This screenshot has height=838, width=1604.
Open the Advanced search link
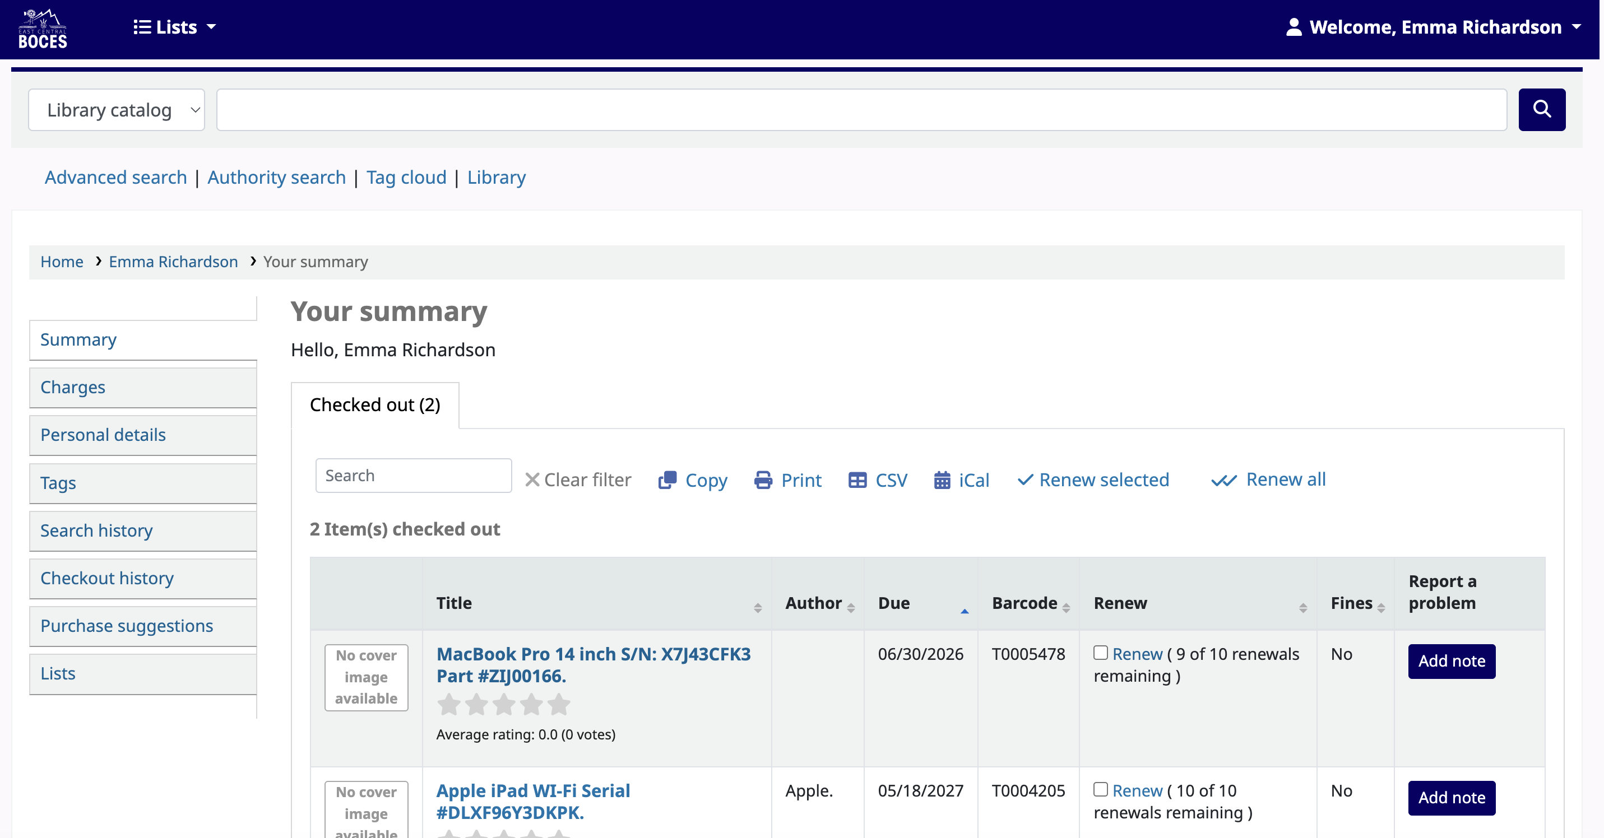pyautogui.click(x=115, y=178)
